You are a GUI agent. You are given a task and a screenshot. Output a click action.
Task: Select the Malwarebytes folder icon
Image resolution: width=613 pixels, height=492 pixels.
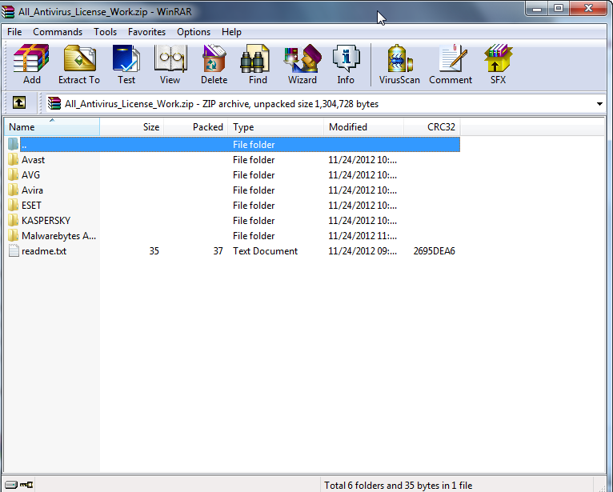(x=14, y=236)
